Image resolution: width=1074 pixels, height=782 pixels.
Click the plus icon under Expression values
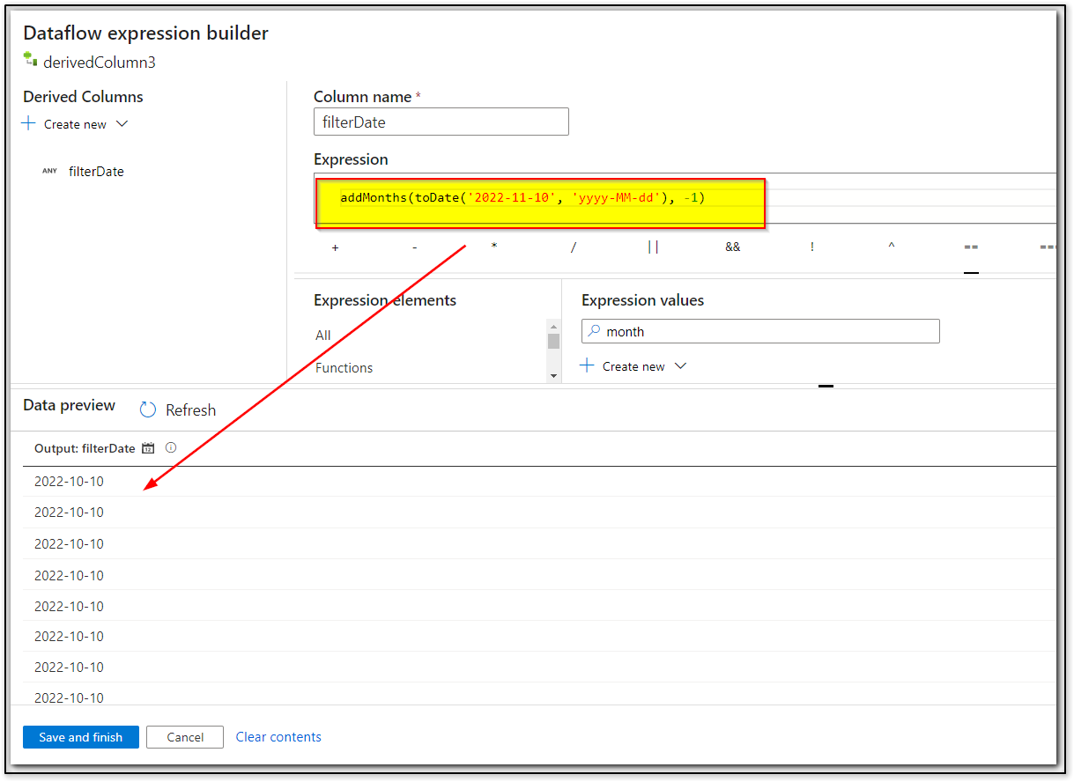click(x=588, y=365)
